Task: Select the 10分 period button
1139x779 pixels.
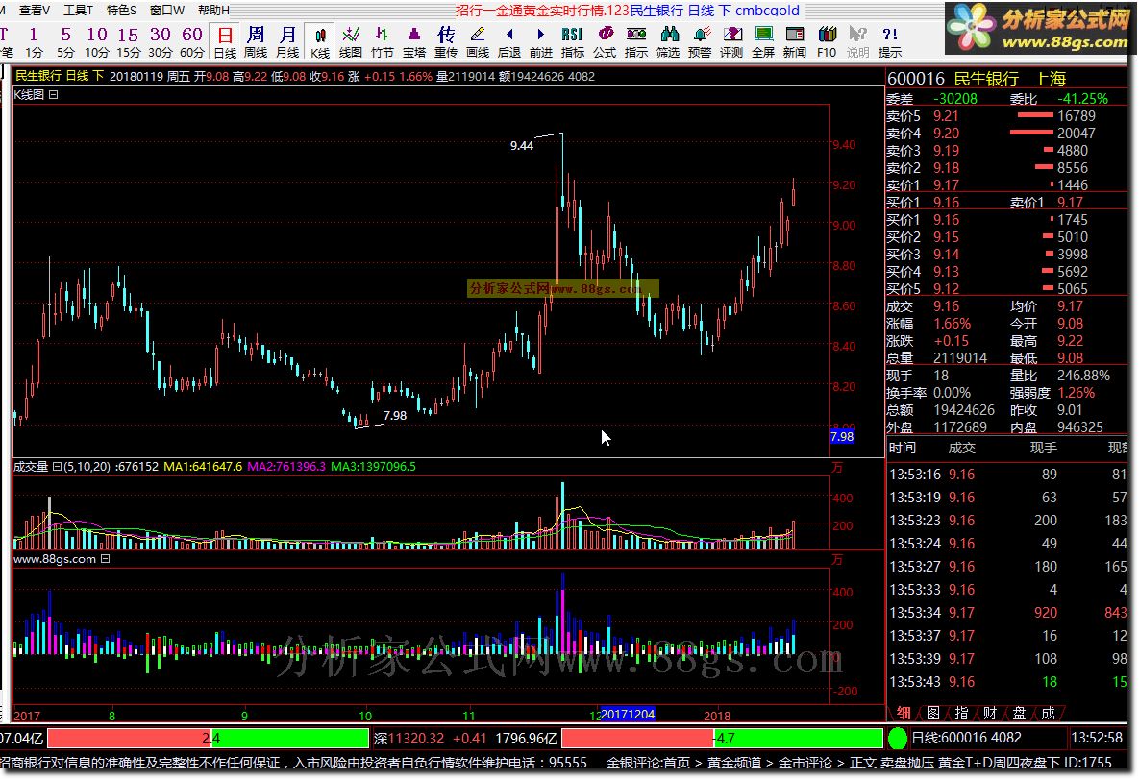Action: coord(97,42)
